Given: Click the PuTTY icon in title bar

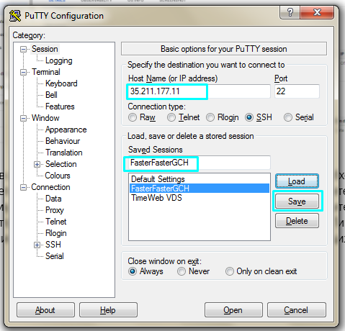Looking at the screenshot, I should [x=15, y=16].
